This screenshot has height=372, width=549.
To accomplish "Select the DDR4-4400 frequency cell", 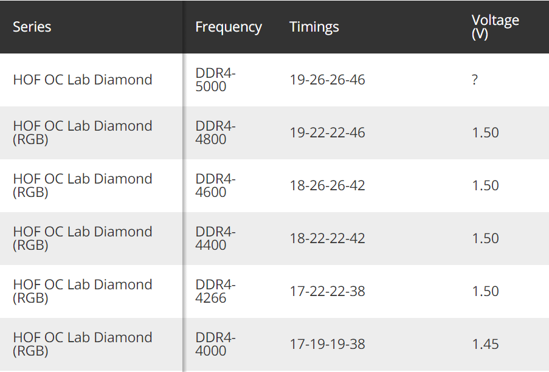I will (215, 238).
